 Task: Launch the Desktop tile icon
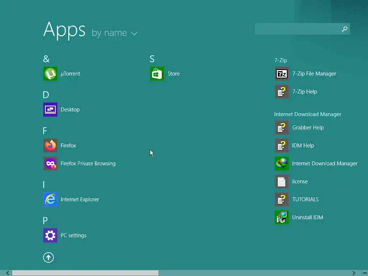coord(50,110)
